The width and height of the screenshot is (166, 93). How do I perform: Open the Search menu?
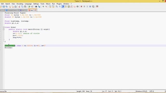click(x=8, y=4)
